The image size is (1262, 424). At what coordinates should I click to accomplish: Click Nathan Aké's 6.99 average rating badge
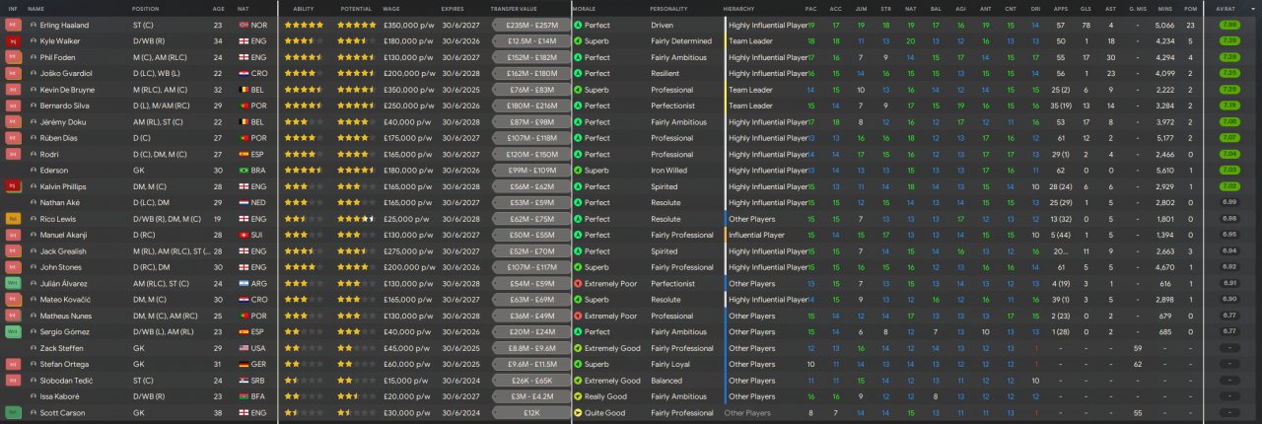[x=1229, y=202]
